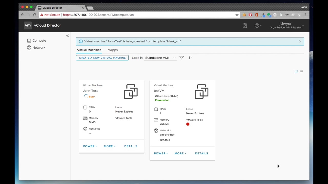
Task: Expand POWER menu for testVM
Action: coord(161,153)
